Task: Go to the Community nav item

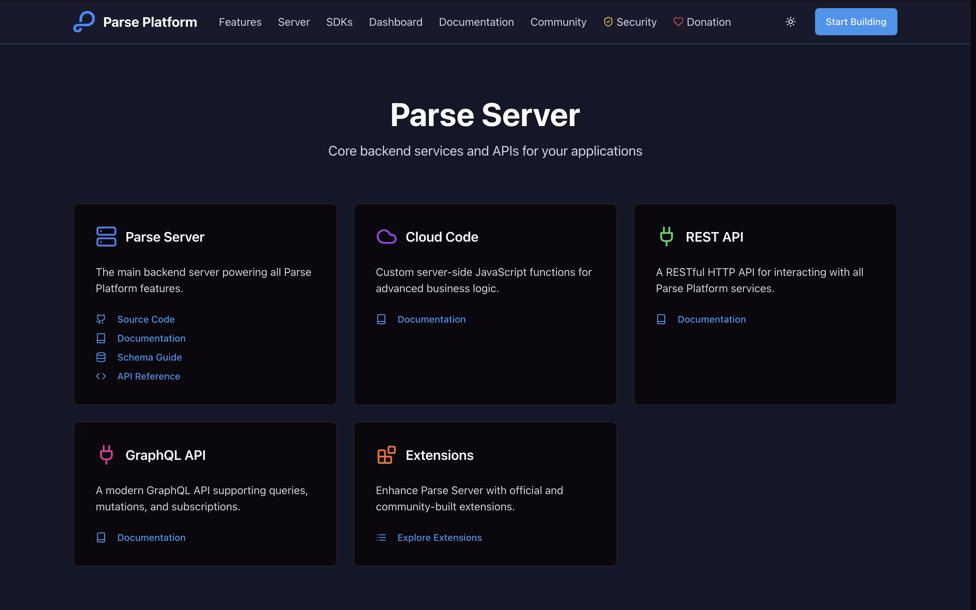Action: 558,22
